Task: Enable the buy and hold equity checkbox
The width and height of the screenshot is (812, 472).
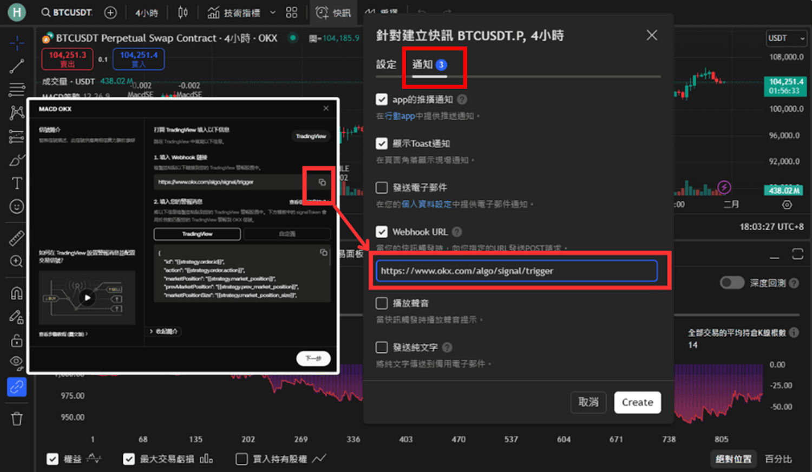Action: (241, 459)
